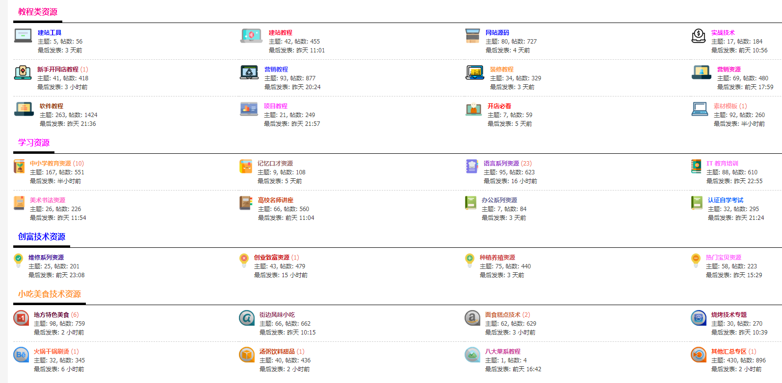Click the 其他汇总专区 round icon

(699, 355)
